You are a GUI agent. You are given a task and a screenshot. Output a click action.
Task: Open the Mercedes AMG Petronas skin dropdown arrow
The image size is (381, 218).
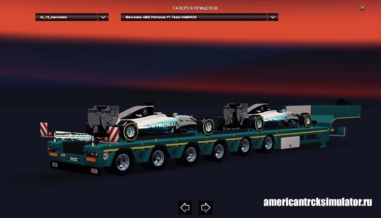pos(273,17)
